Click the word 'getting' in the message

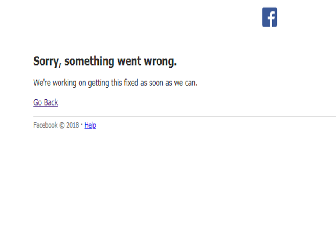click(x=98, y=83)
